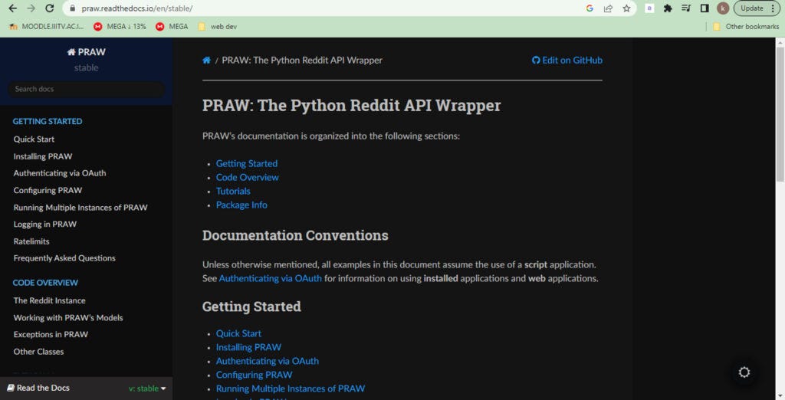Click Read the Docs book icon label
Image resolution: width=785 pixels, height=400 pixels.
38,388
